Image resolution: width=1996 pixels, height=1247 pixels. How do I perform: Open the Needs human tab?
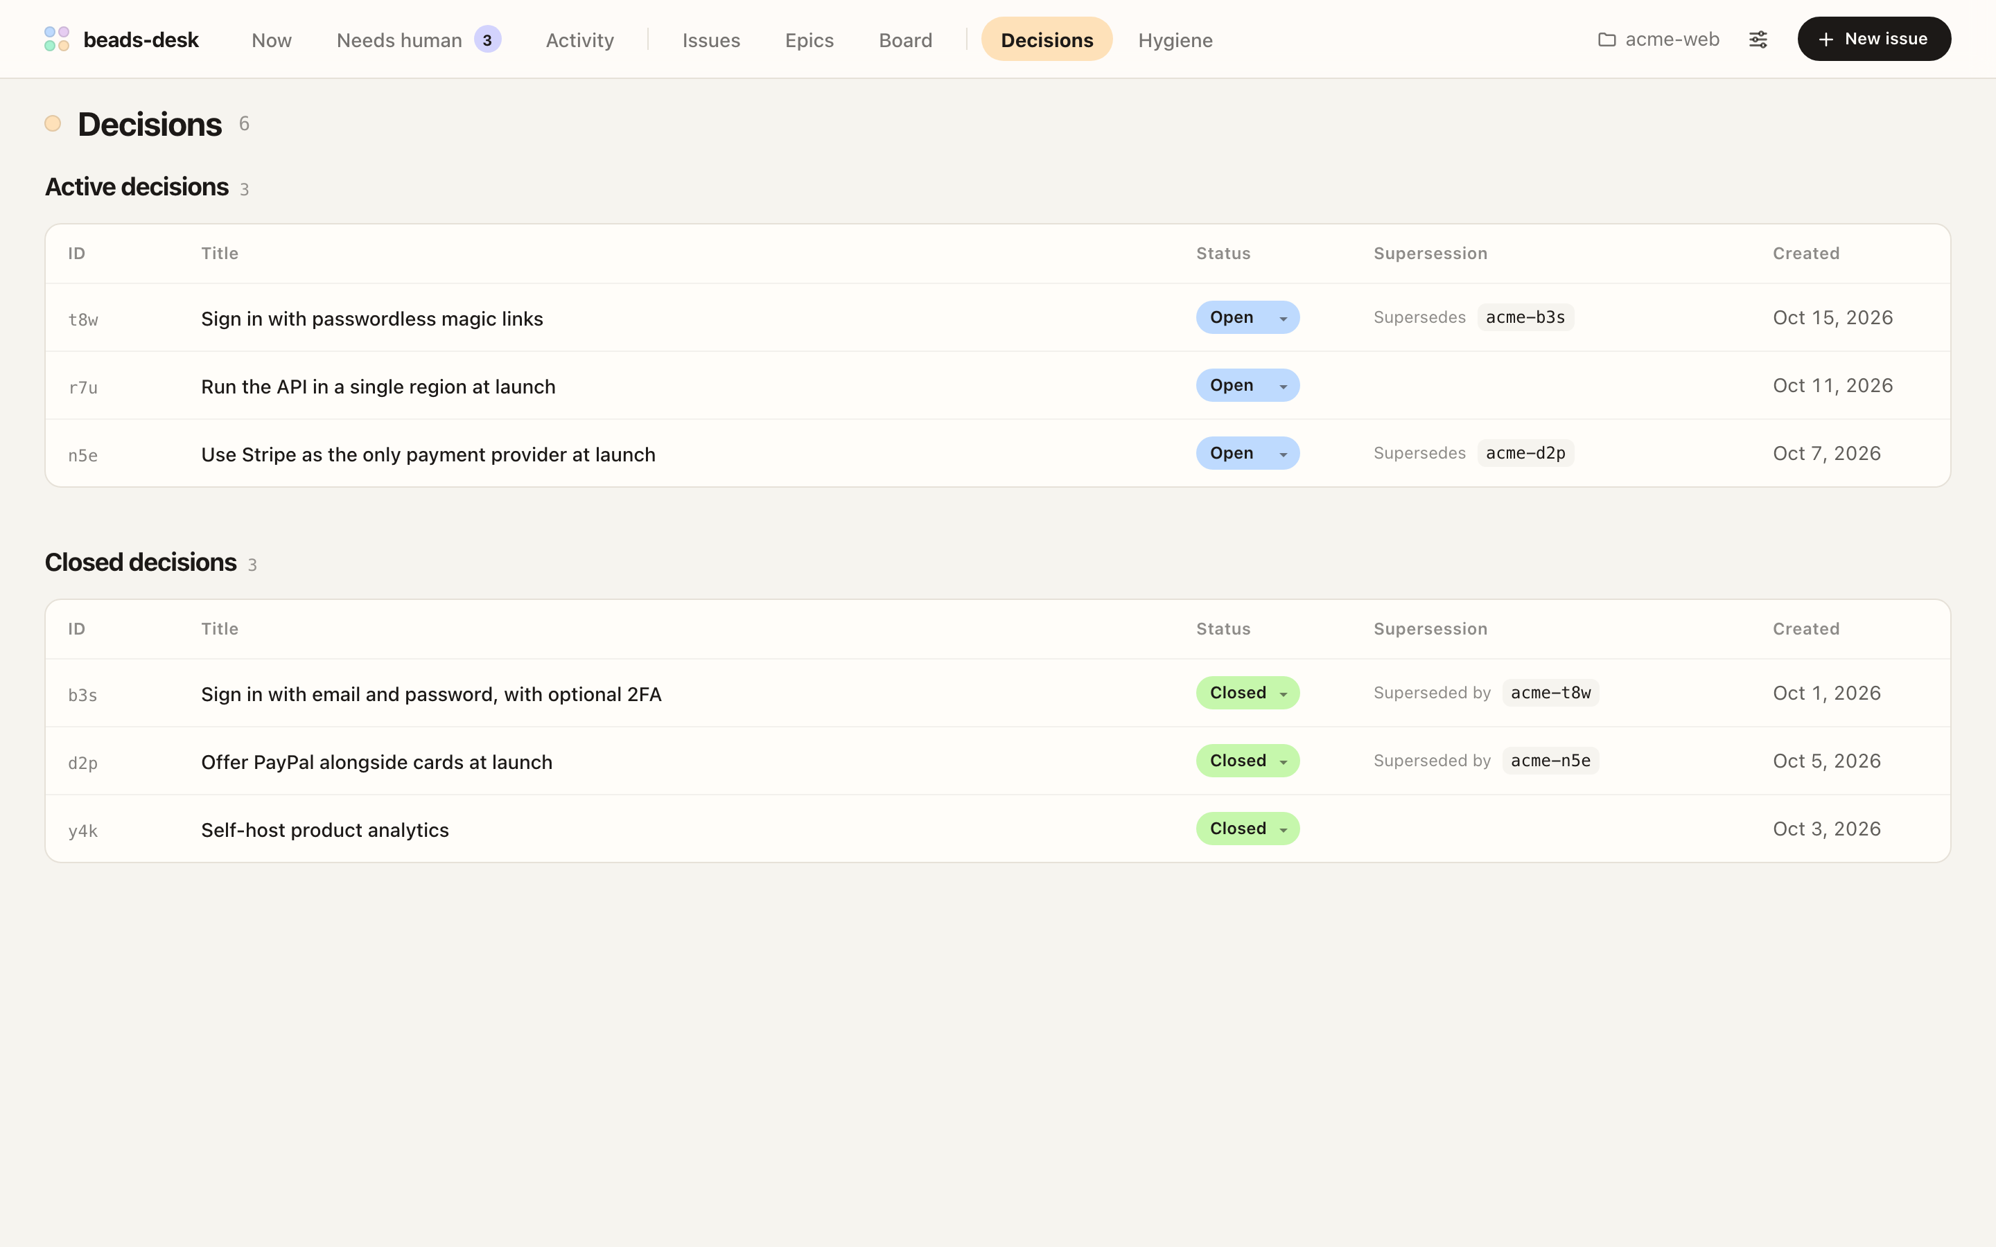click(x=418, y=39)
